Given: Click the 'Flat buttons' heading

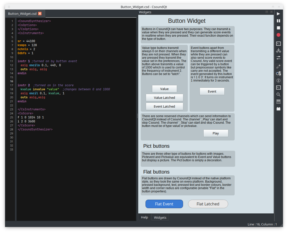Looking at the screenshot, I should click(156, 172).
